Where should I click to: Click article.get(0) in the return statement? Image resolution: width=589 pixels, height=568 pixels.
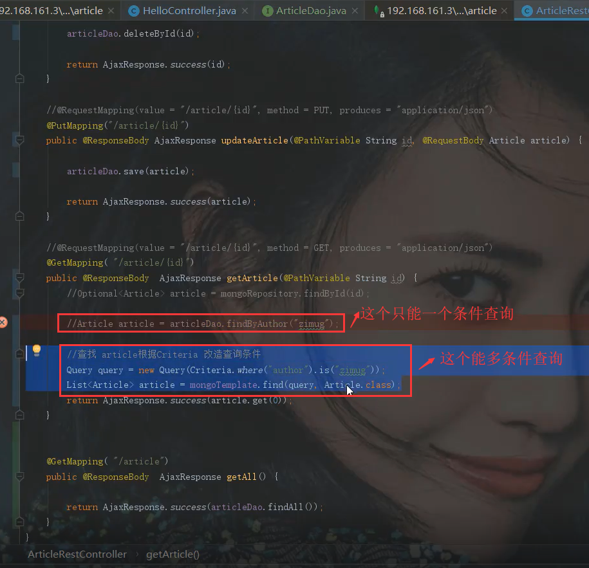(x=246, y=401)
